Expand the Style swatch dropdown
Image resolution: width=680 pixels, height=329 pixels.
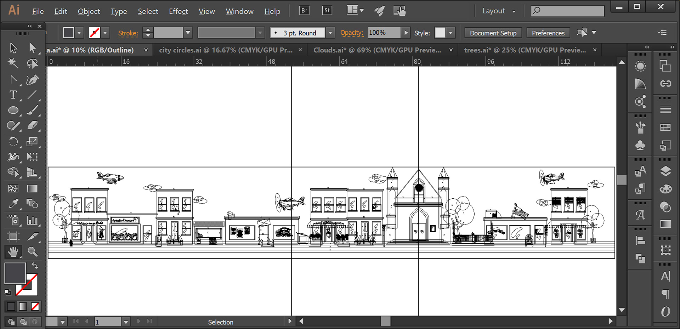(x=450, y=33)
